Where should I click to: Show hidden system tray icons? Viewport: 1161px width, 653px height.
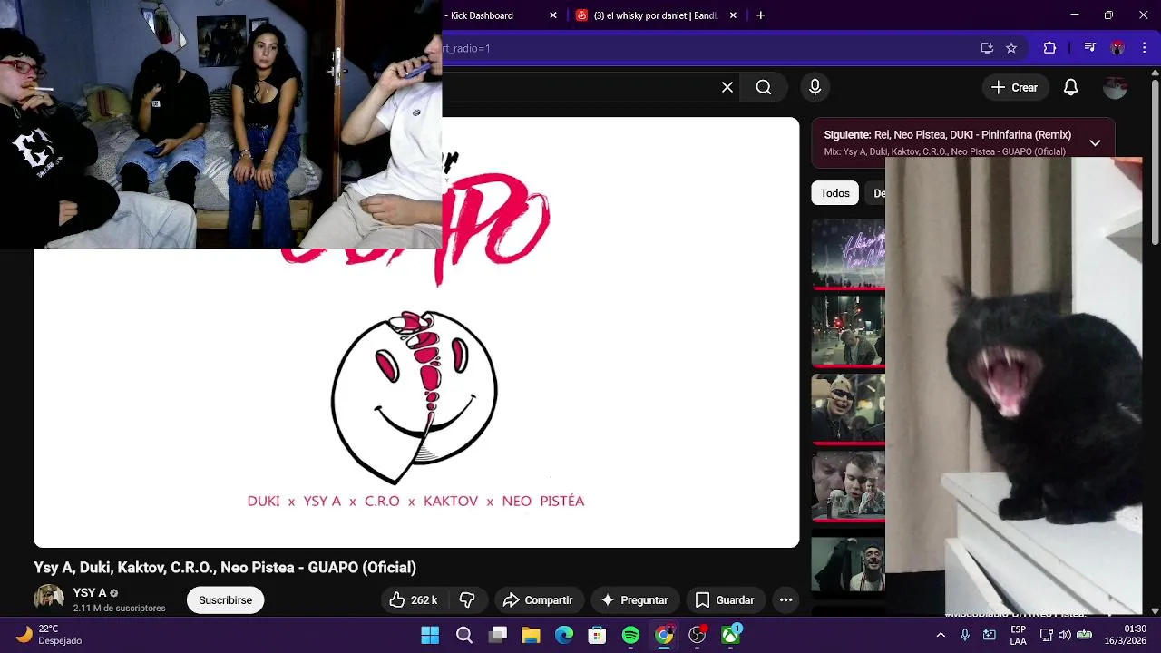coord(941,635)
